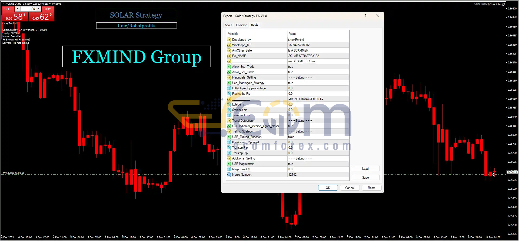Toggle the USE Magic profit value

[x=318, y=164]
